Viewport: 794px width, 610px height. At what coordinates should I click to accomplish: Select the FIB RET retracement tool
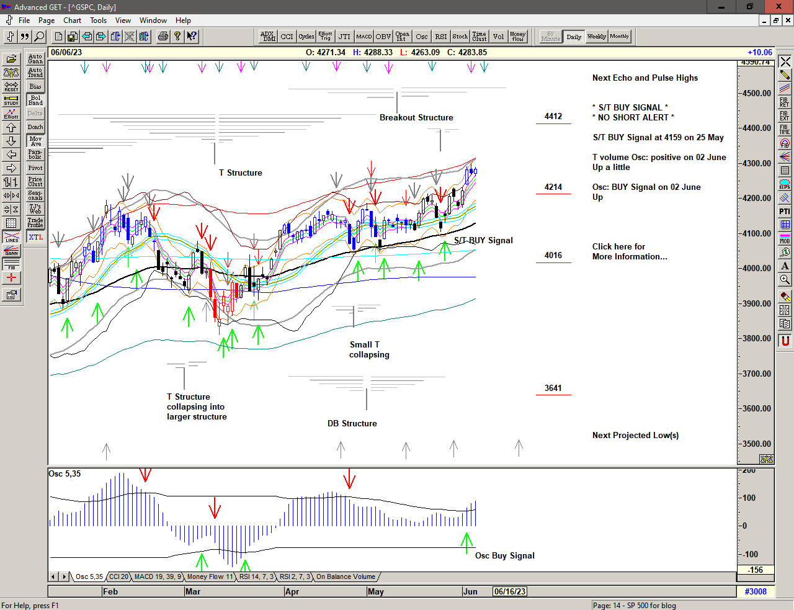pos(785,102)
